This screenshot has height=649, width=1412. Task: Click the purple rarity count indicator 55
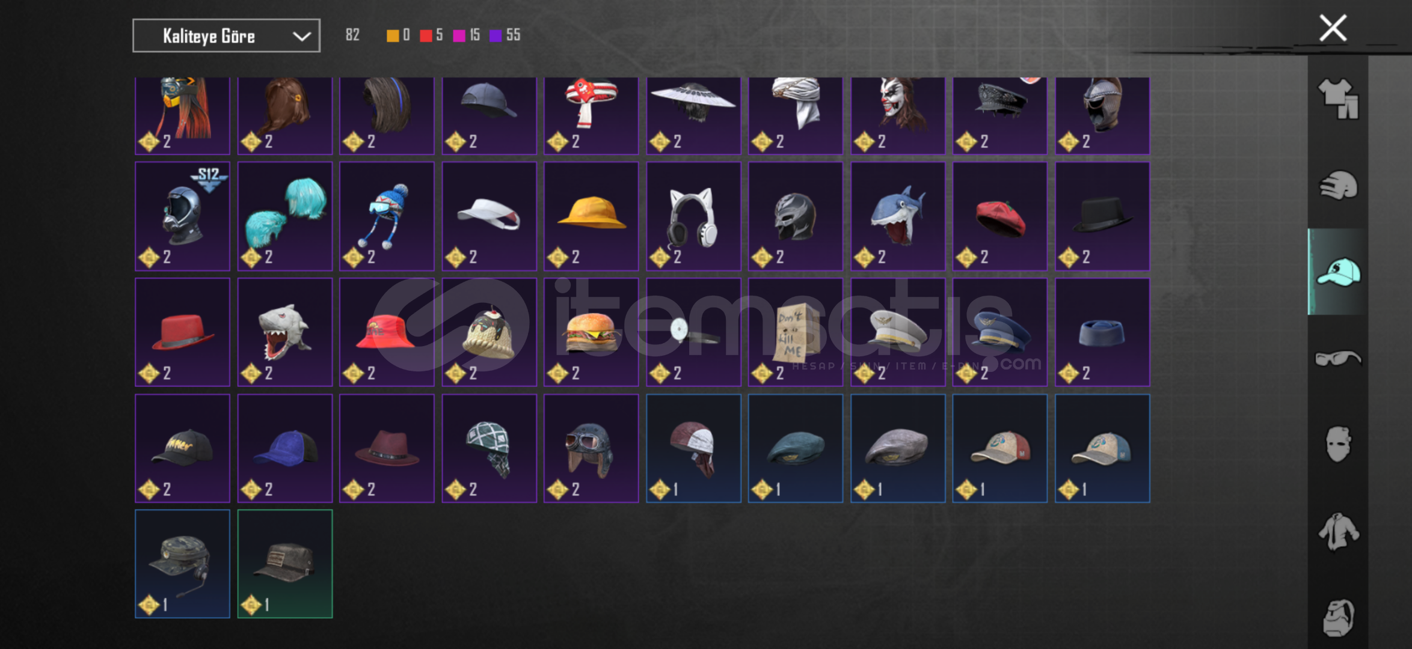505,35
